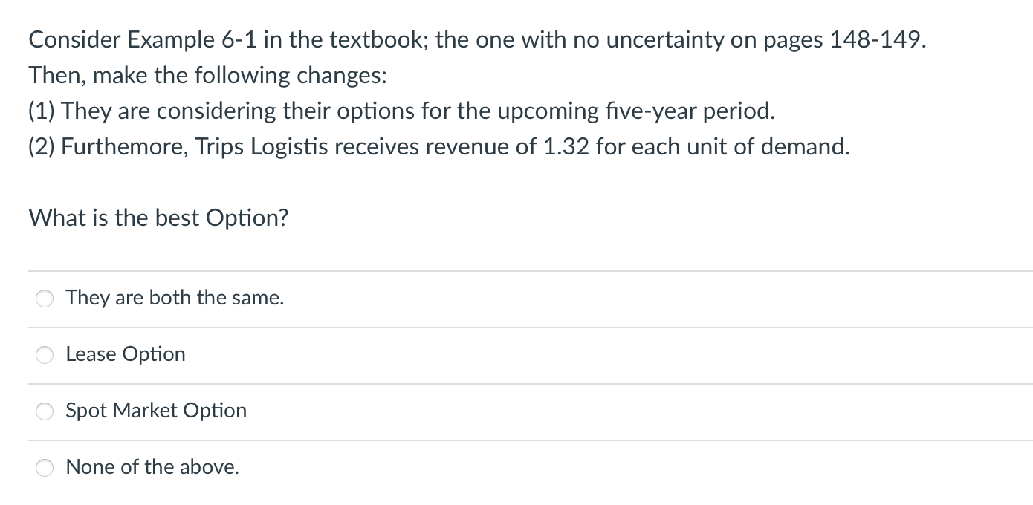This screenshot has width=1033, height=505.
Task: Select the 'Lease Option' radio button
Action: coord(45,355)
